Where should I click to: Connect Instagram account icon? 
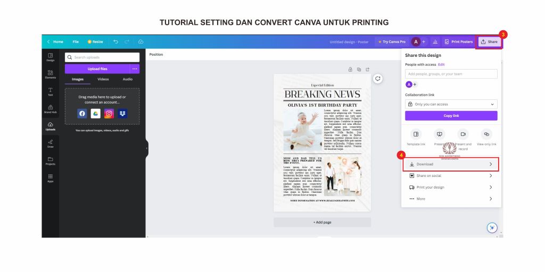(109, 114)
